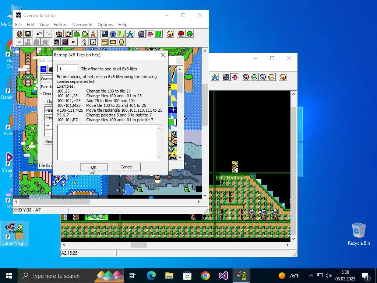This screenshot has height=283, width=377.
Task: Close the Remap 8x8 Tiles dialog
Action: 163,55
